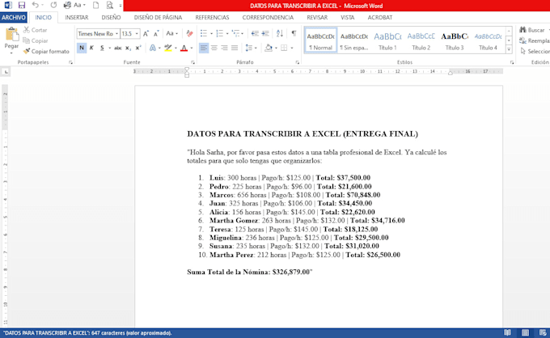The image size is (550, 338).
Task: Switch to the REVISAR tab
Action: coord(317,18)
